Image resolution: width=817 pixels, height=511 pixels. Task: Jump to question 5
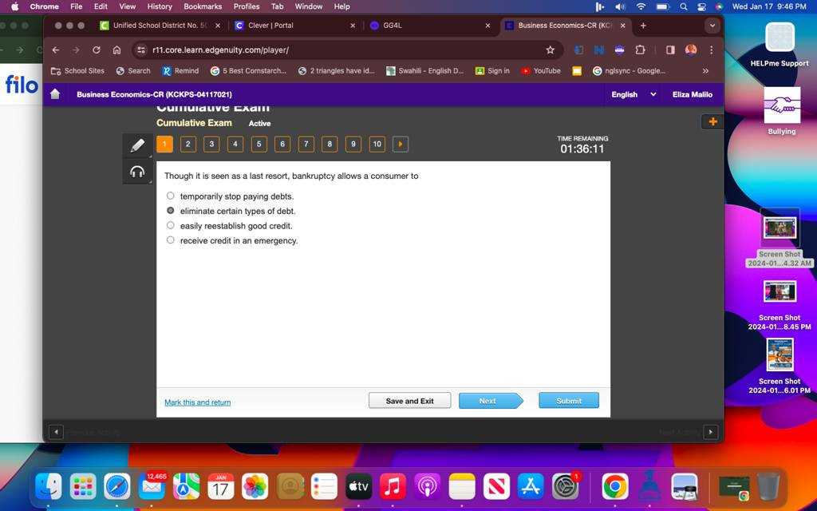pyautogui.click(x=259, y=144)
